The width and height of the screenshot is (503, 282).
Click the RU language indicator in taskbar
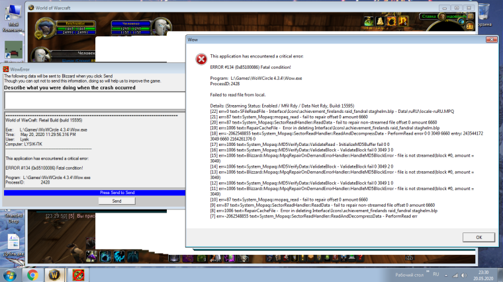pos(435,273)
